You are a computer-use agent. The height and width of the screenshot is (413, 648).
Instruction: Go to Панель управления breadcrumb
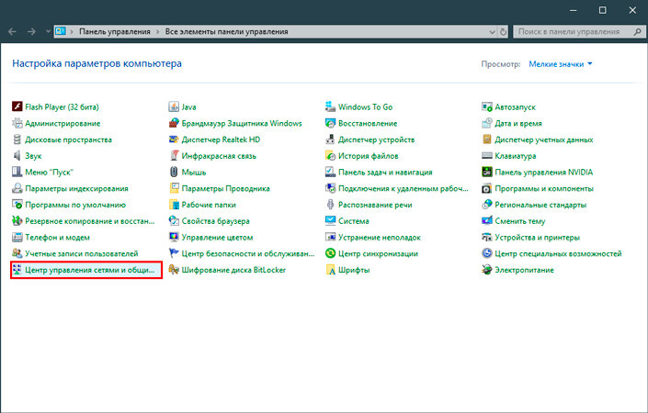(x=115, y=32)
